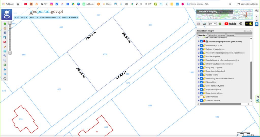This screenshot has height=137, width=260.
Task: Open the layer list tool in left toolbar
Action: 5,33
